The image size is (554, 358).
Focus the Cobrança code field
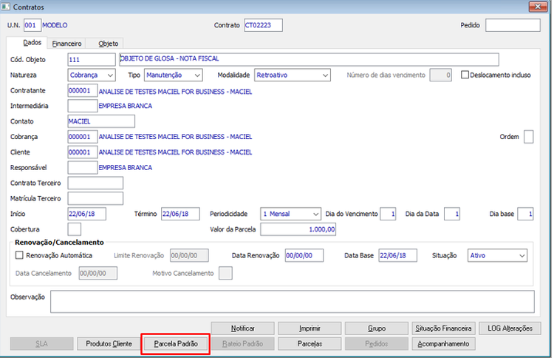pyautogui.click(x=82, y=137)
